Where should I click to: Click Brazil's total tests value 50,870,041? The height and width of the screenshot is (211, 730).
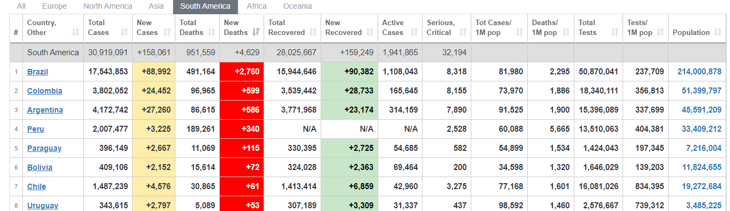pos(598,72)
